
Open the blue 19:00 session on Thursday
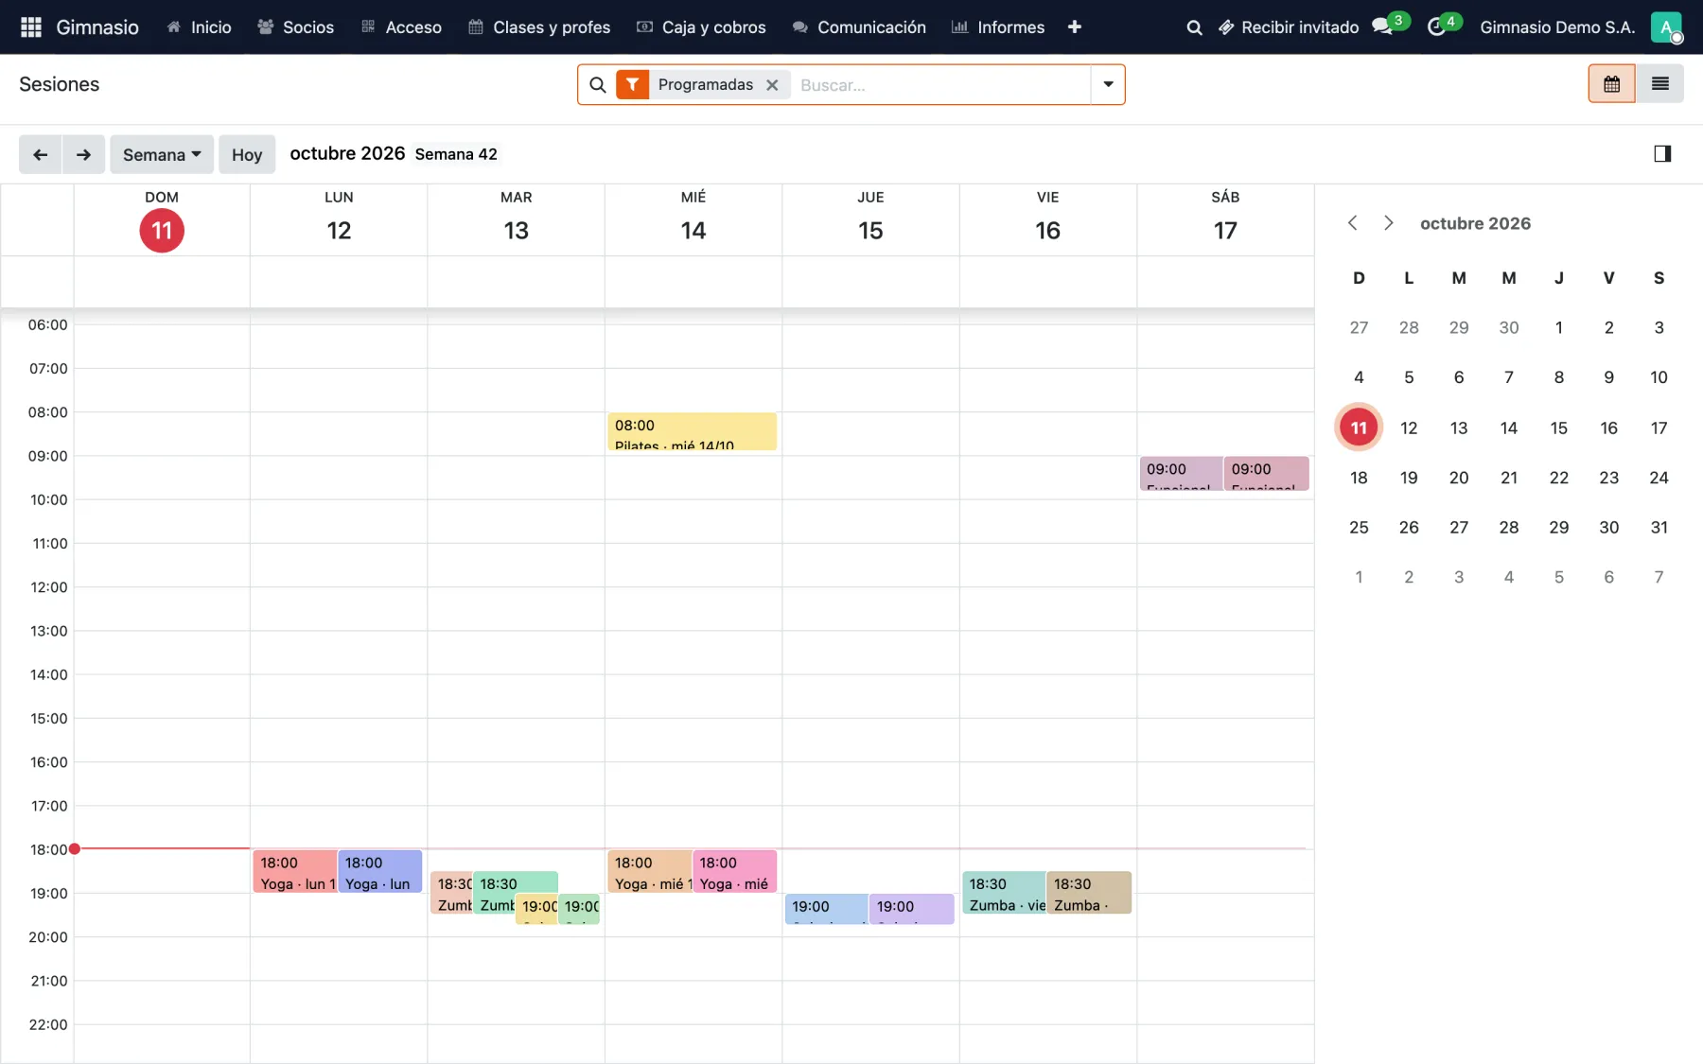[x=826, y=909]
